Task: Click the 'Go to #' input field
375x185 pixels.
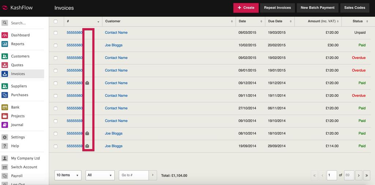Action: 134,175
